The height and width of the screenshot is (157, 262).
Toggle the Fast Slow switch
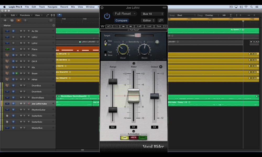coord(105,53)
